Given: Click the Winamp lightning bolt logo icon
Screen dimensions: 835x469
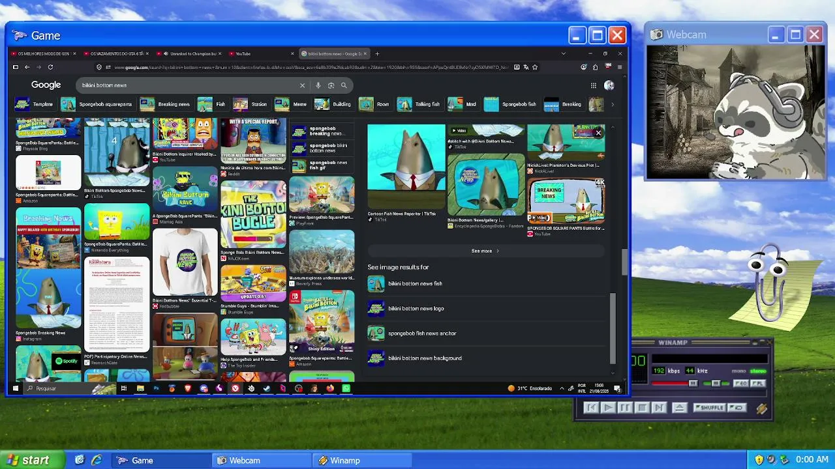Looking at the screenshot, I should coord(761,408).
